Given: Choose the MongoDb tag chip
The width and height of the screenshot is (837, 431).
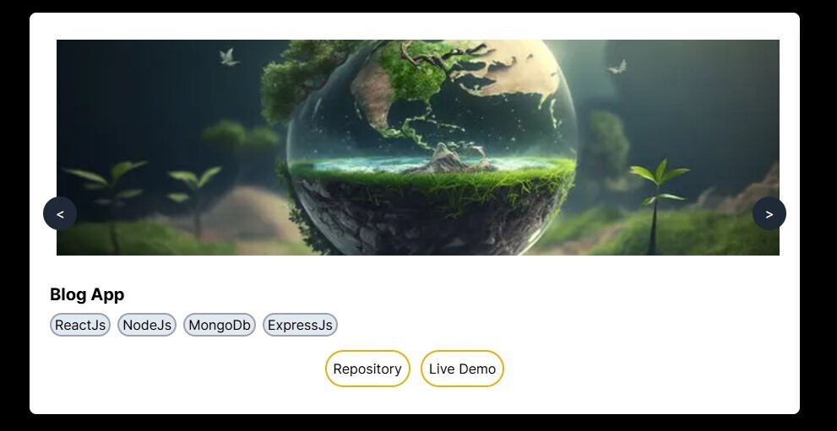Looking at the screenshot, I should pyautogui.click(x=220, y=325).
